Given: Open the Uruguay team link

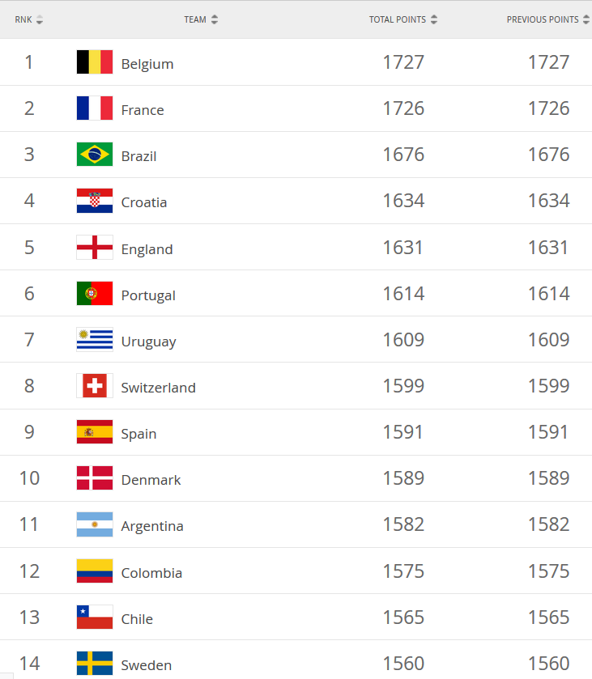Looking at the screenshot, I should (148, 342).
